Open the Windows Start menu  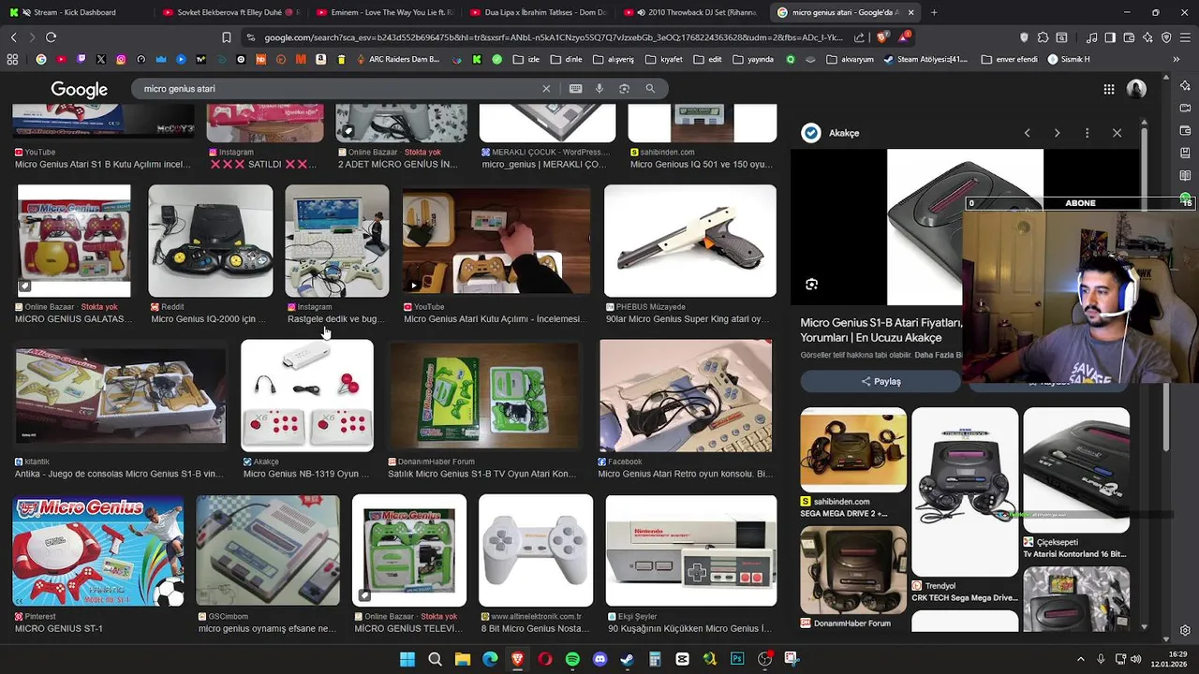407,659
